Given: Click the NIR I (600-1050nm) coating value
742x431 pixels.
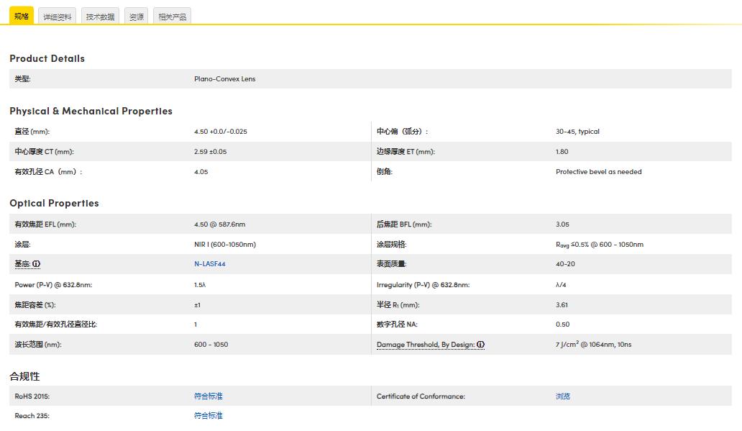Looking at the screenshot, I should coord(224,245).
